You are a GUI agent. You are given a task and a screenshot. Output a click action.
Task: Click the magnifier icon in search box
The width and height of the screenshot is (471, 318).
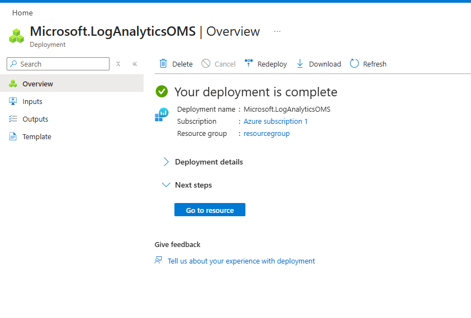pos(14,64)
